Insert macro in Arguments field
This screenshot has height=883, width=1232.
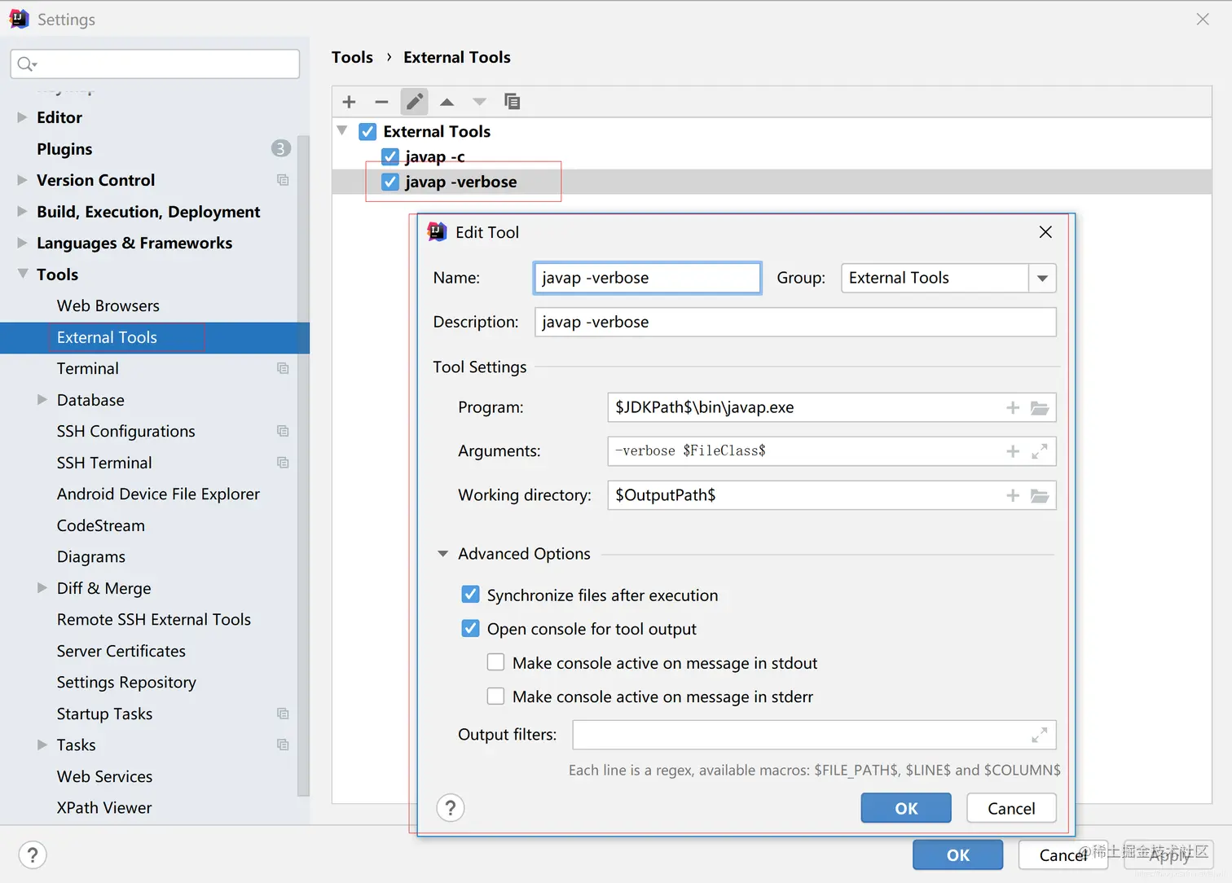1013,451
